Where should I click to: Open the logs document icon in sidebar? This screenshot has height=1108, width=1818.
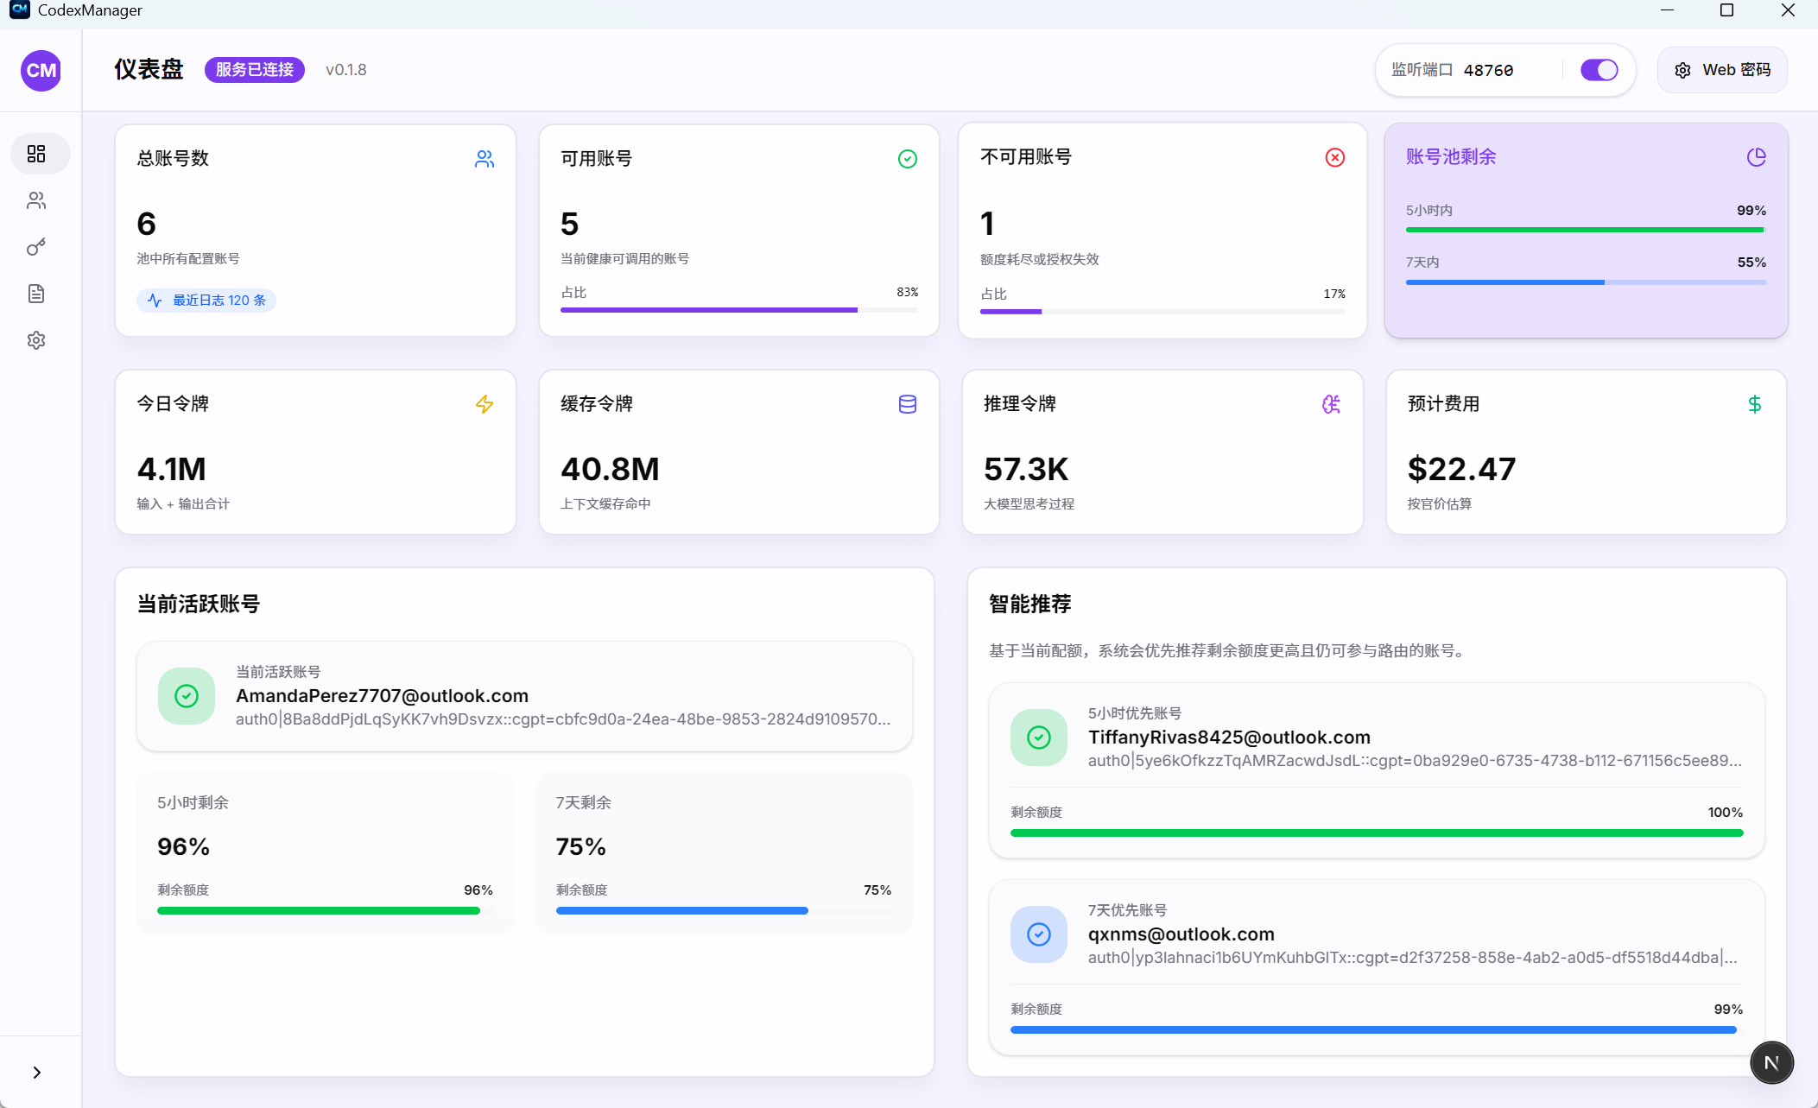coord(36,294)
